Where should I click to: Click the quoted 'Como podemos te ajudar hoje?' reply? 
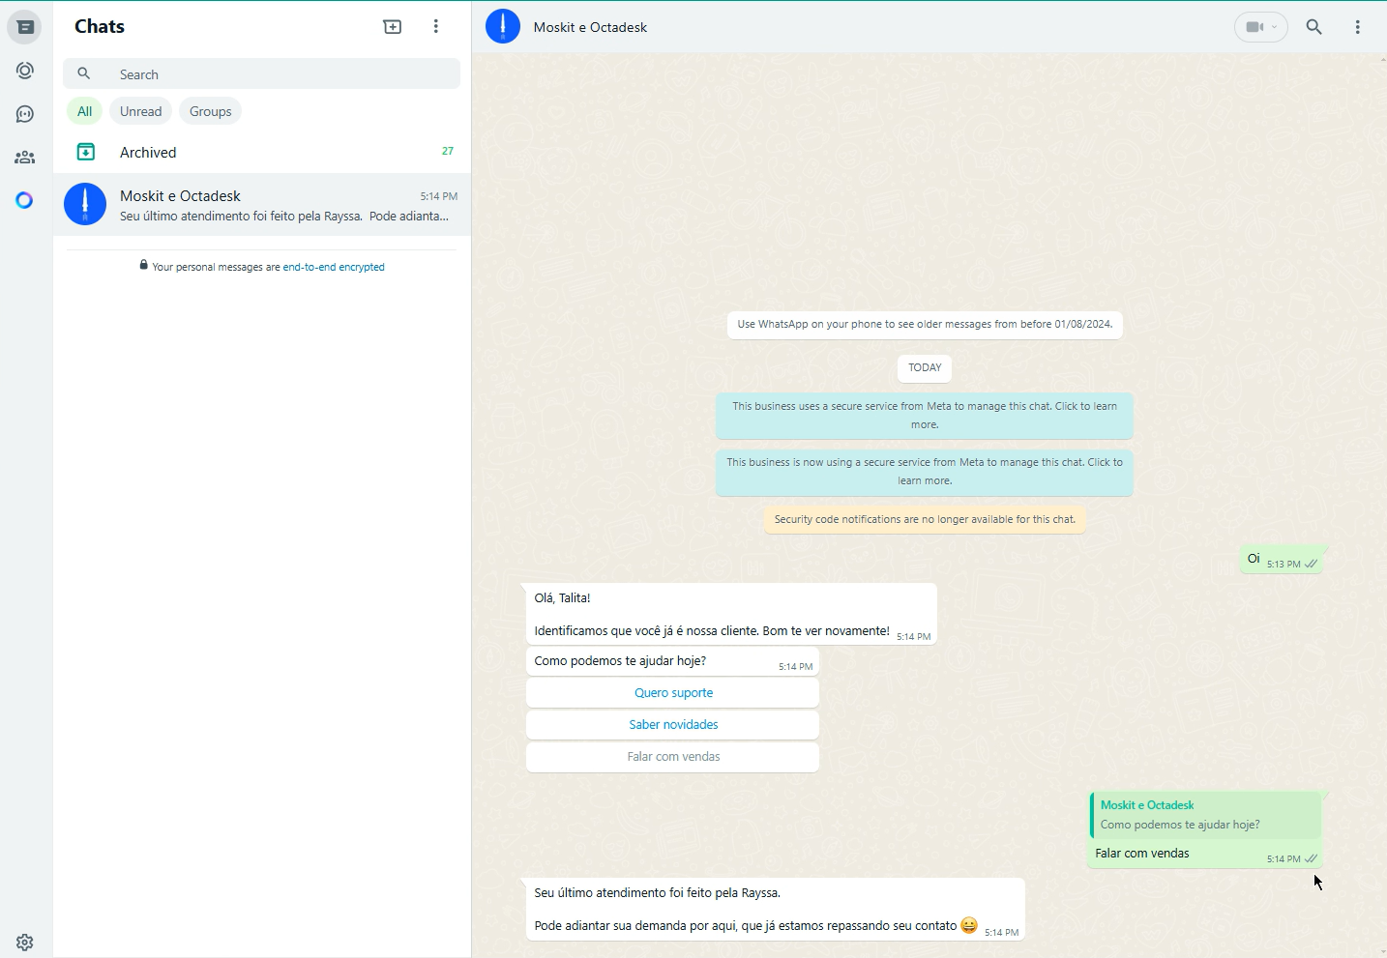pos(1207,816)
